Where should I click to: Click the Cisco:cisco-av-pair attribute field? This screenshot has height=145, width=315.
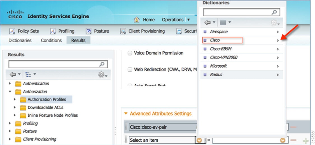tap(163, 127)
